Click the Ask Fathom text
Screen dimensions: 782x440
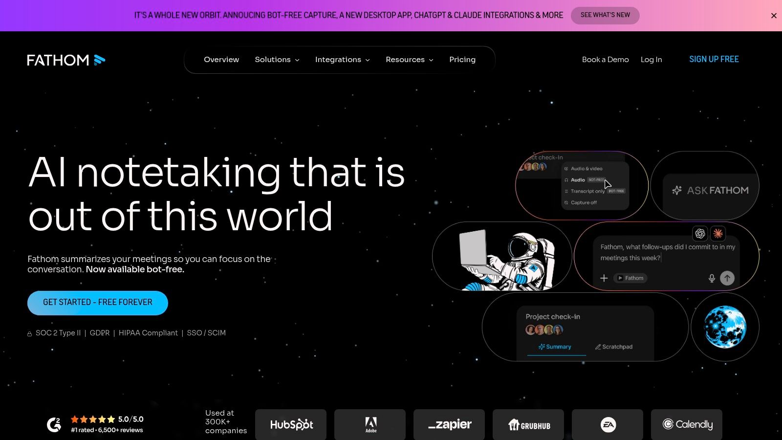[x=717, y=190]
